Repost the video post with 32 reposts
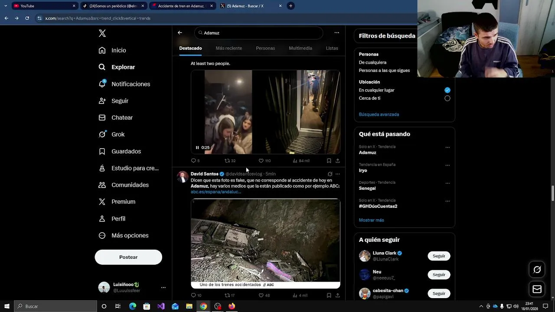The width and height of the screenshot is (555, 312). (x=230, y=161)
